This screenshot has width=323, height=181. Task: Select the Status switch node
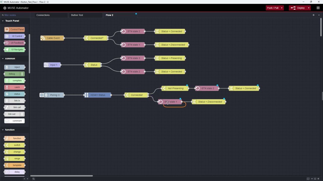93,65
